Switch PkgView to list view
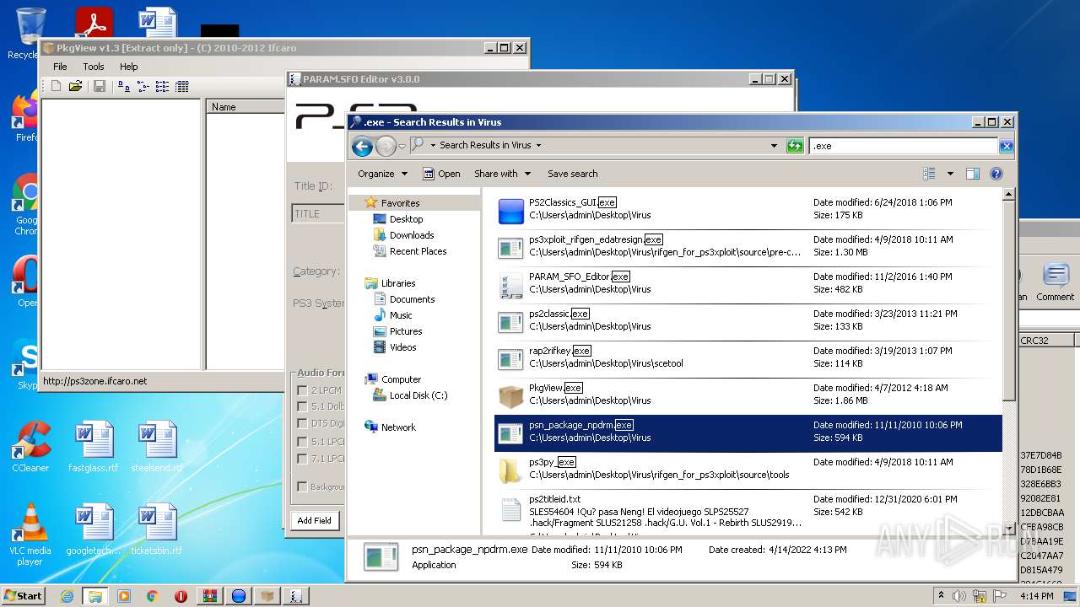This screenshot has width=1080, height=607. 162,86
